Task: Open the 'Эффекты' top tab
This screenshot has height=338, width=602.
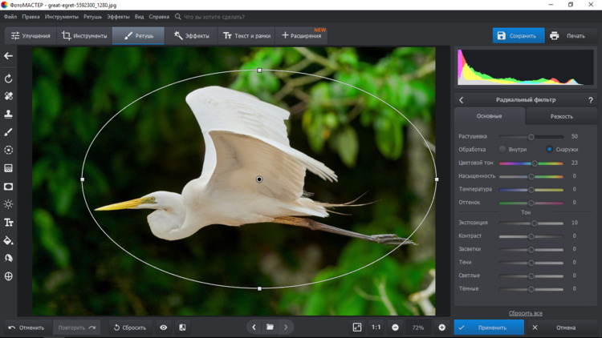Action: 191,36
